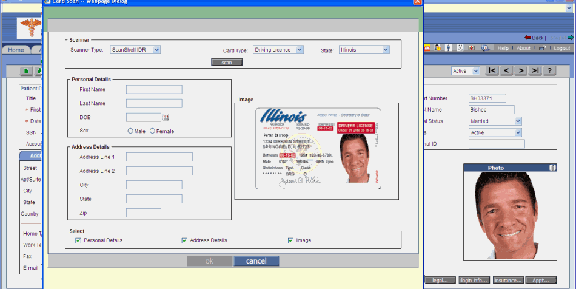Click the red Back arrow icon

click(527, 38)
